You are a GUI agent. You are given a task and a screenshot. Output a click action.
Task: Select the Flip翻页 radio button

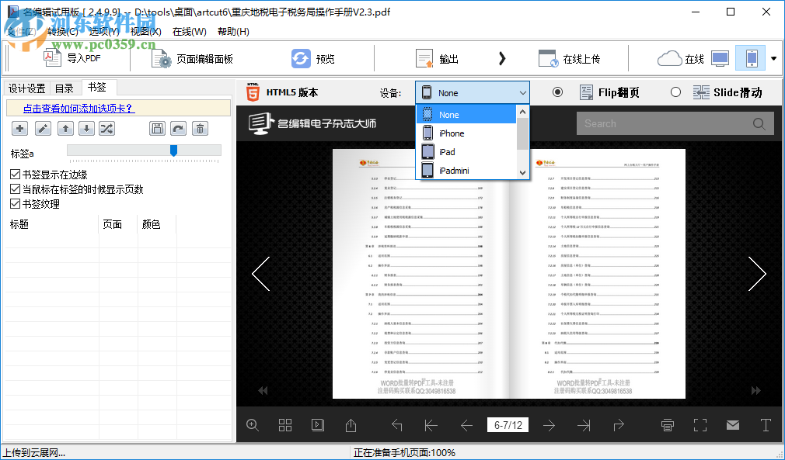click(x=557, y=92)
